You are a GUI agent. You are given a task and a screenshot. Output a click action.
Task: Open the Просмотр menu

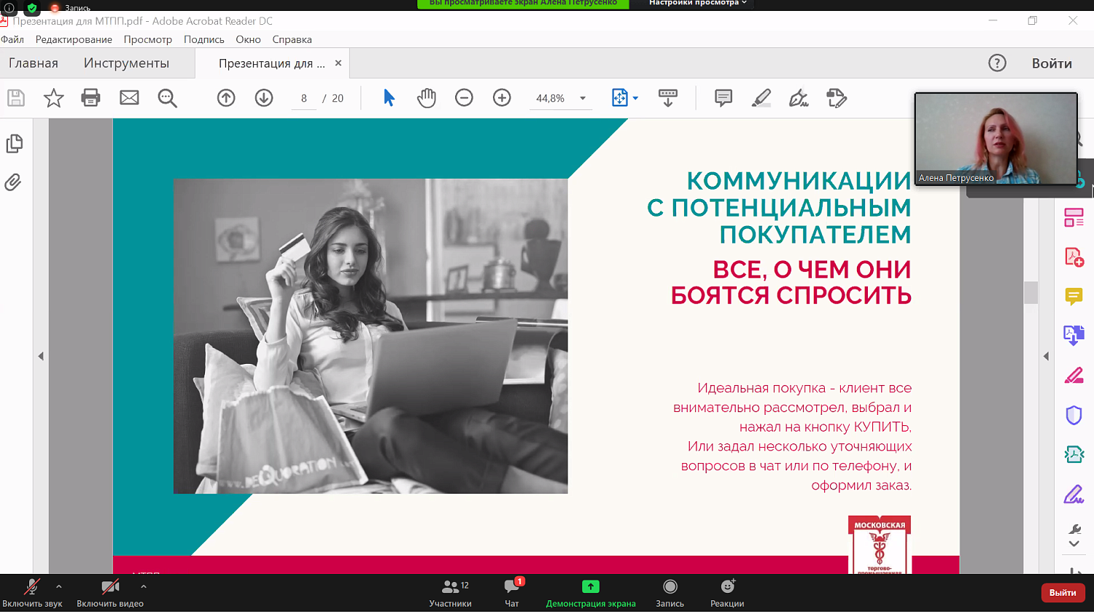pyautogui.click(x=147, y=39)
